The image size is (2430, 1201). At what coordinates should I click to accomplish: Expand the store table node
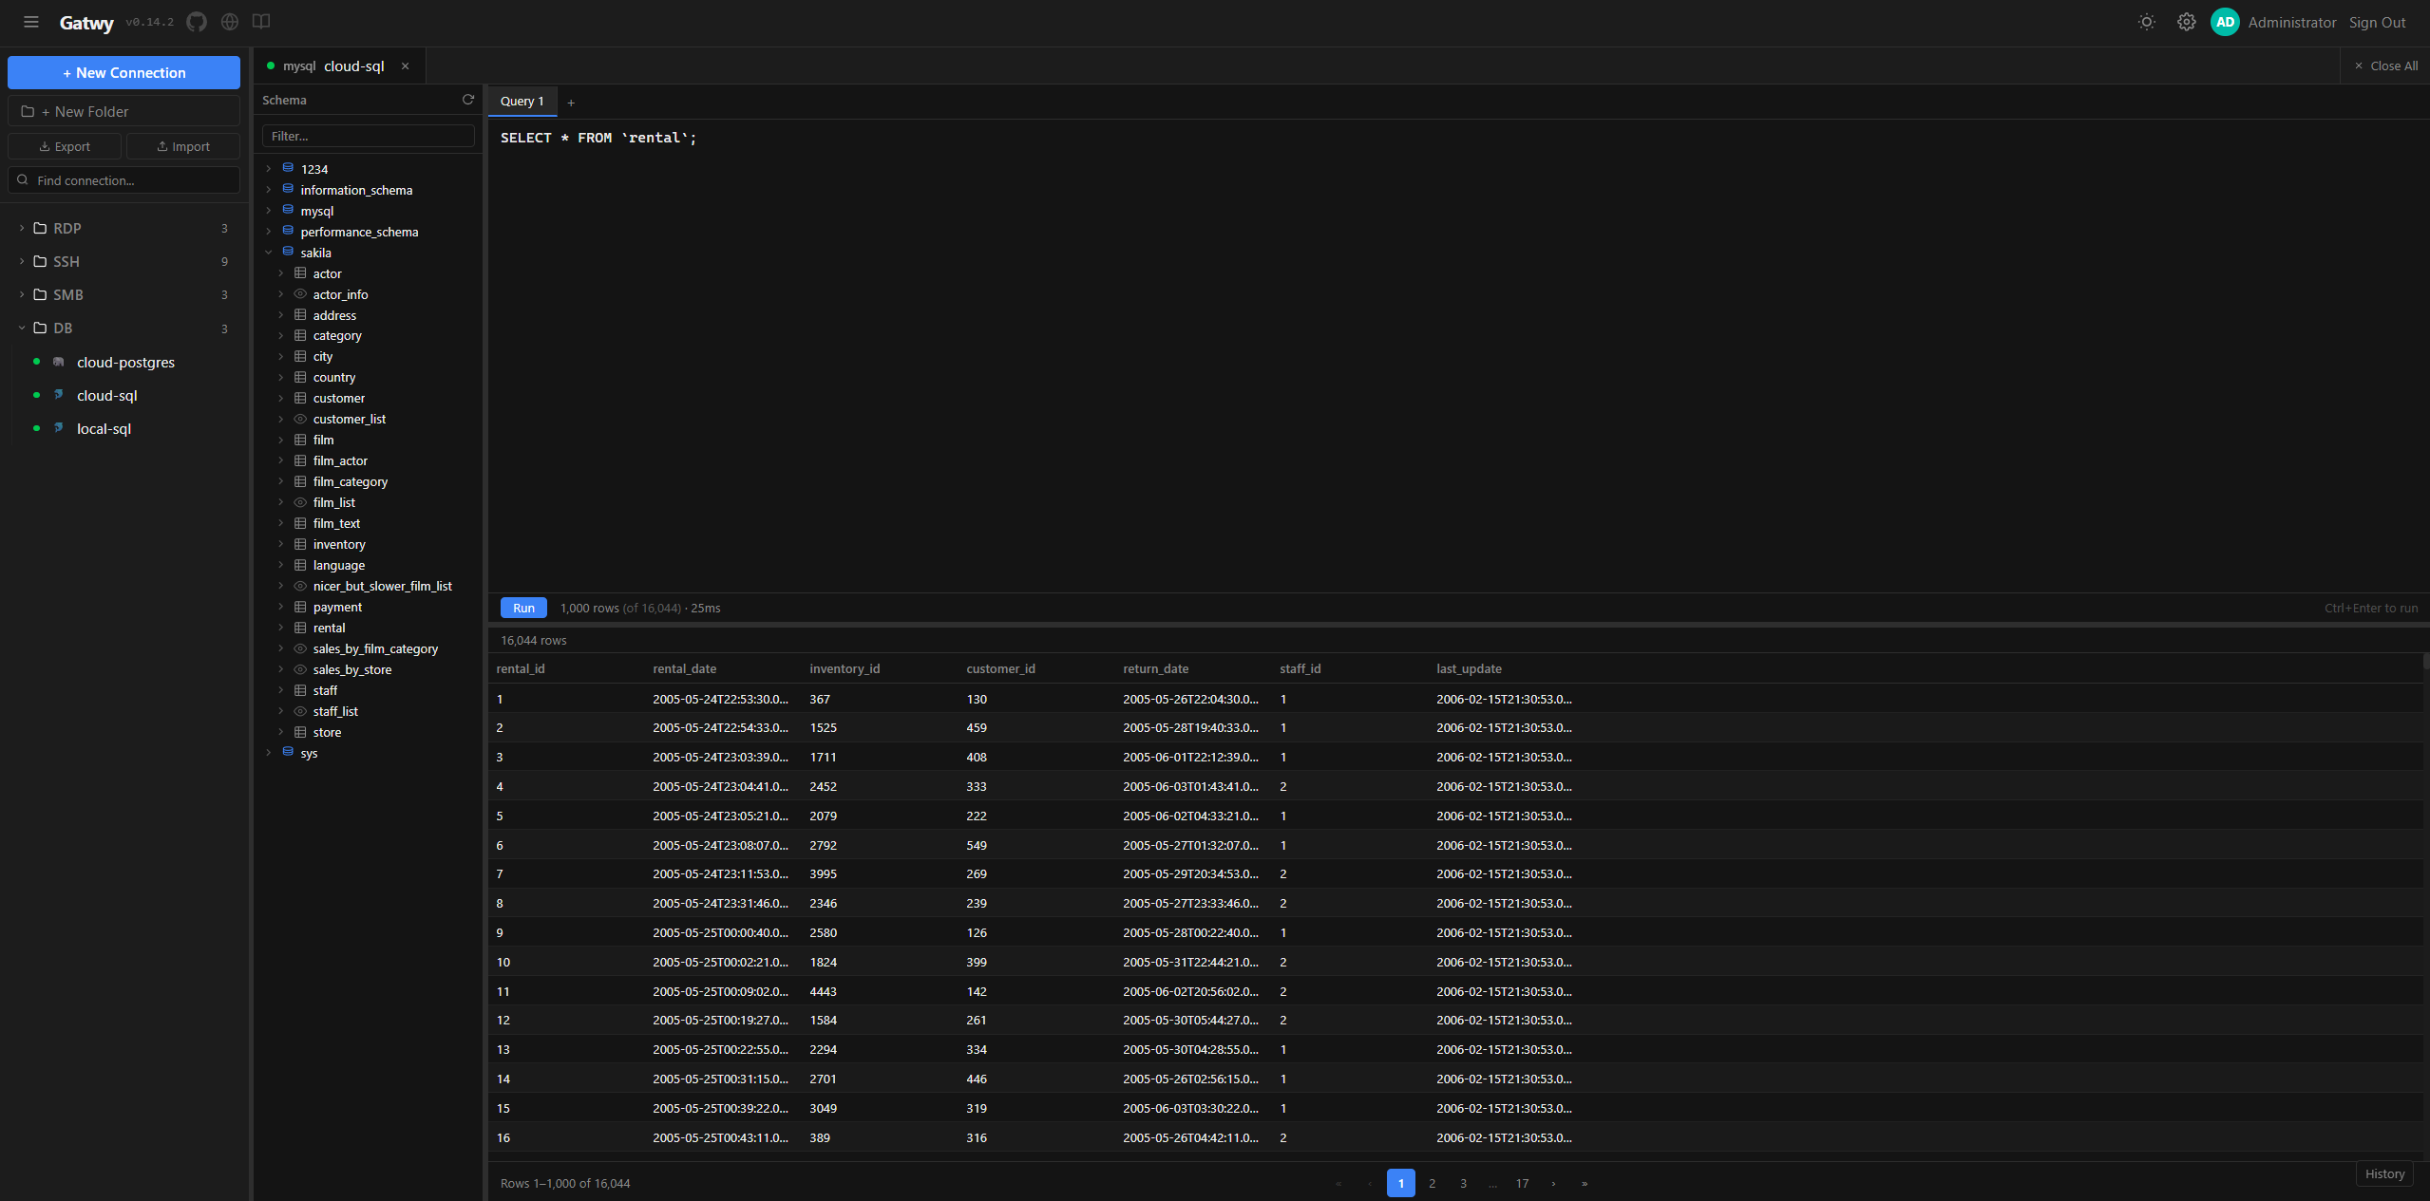(x=281, y=732)
